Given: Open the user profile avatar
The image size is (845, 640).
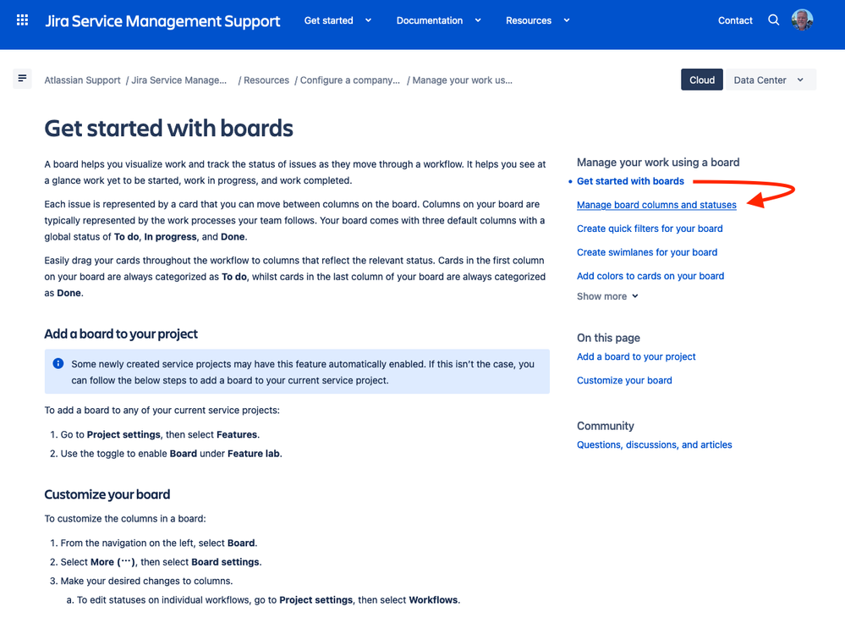Looking at the screenshot, I should [x=802, y=20].
